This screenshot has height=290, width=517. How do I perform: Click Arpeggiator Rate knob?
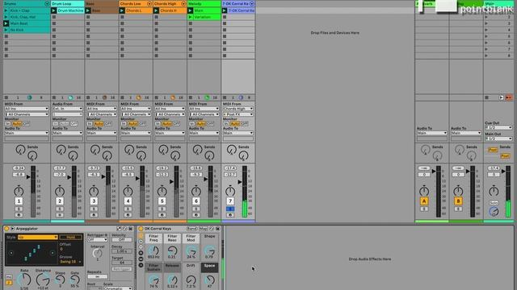(x=24, y=280)
